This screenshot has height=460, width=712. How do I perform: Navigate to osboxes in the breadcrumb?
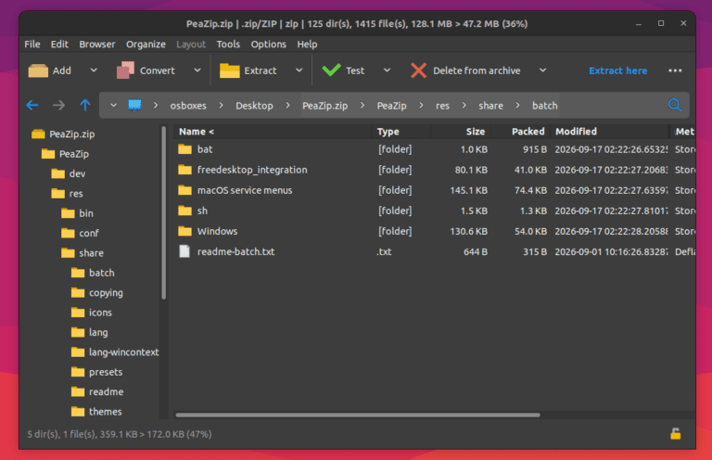tap(188, 106)
